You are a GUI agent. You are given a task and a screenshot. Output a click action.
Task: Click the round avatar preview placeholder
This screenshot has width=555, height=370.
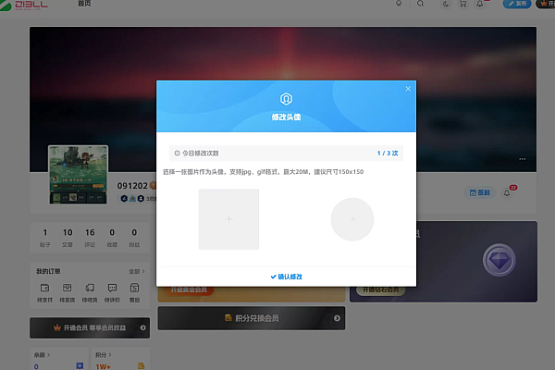pyautogui.click(x=352, y=219)
